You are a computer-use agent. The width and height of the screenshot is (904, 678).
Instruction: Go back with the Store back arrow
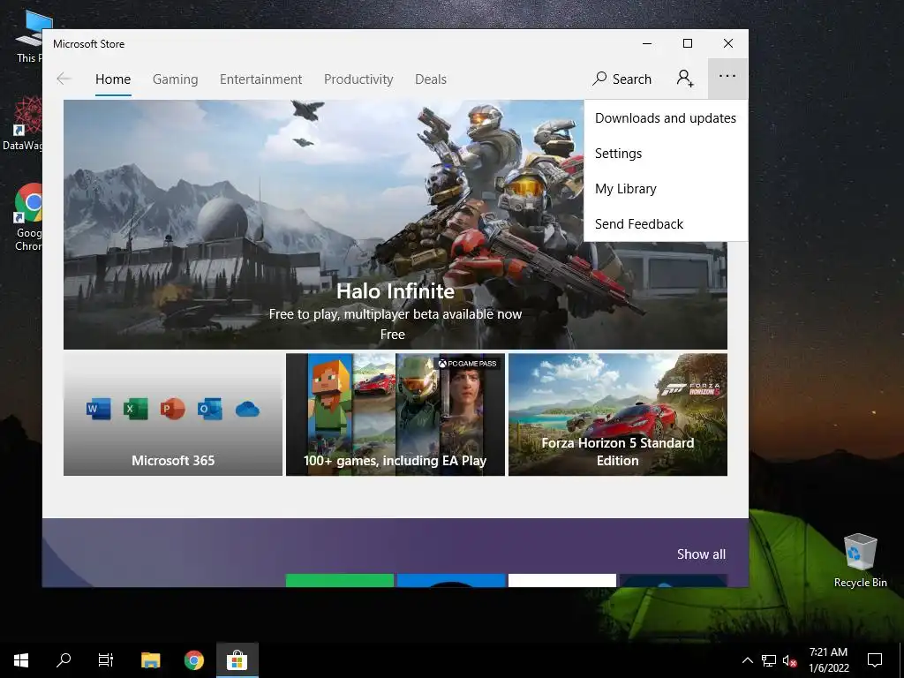[64, 79]
